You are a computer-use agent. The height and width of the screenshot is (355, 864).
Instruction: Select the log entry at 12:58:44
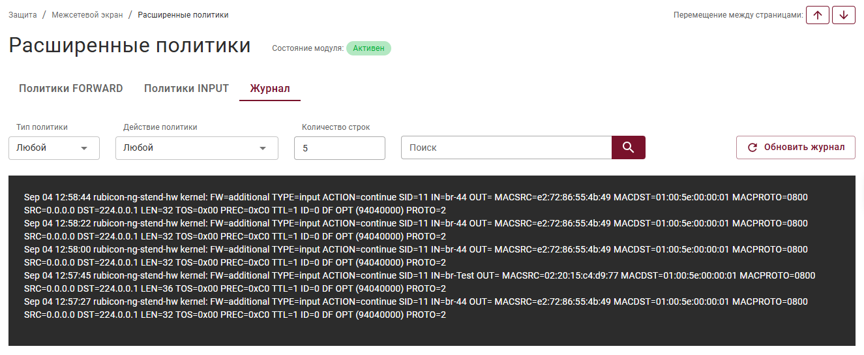coord(416,204)
